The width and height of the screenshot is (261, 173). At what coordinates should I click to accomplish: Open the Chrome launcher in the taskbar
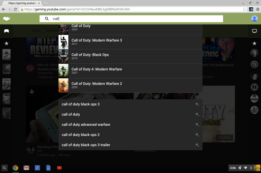click(15, 168)
